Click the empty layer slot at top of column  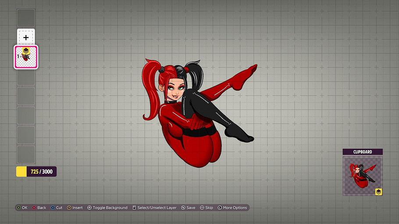coord(26,17)
